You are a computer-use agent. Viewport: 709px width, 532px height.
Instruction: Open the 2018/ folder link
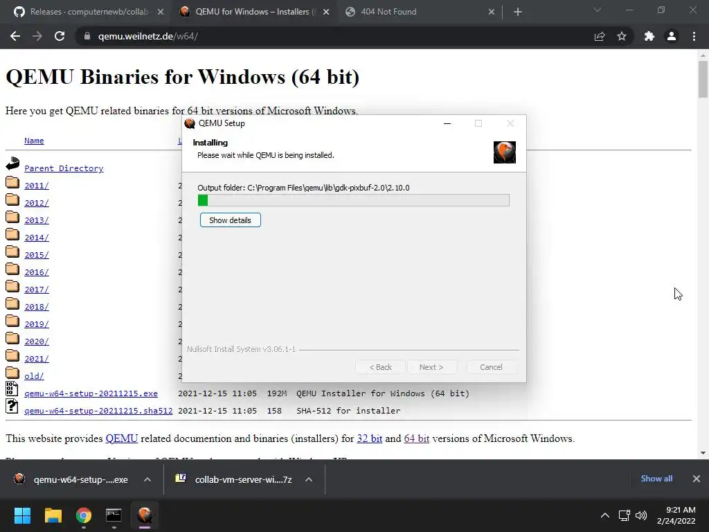pos(37,307)
